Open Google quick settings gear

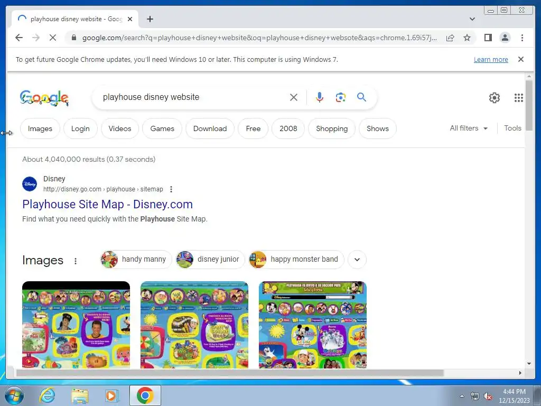[x=494, y=98]
